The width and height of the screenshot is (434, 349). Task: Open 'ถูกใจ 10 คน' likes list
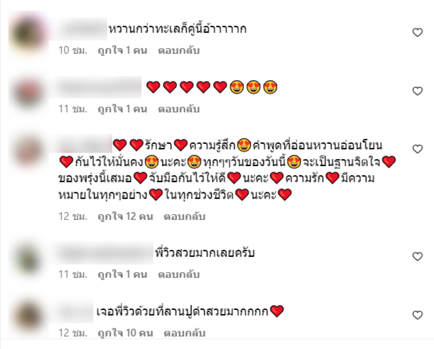(x=125, y=333)
